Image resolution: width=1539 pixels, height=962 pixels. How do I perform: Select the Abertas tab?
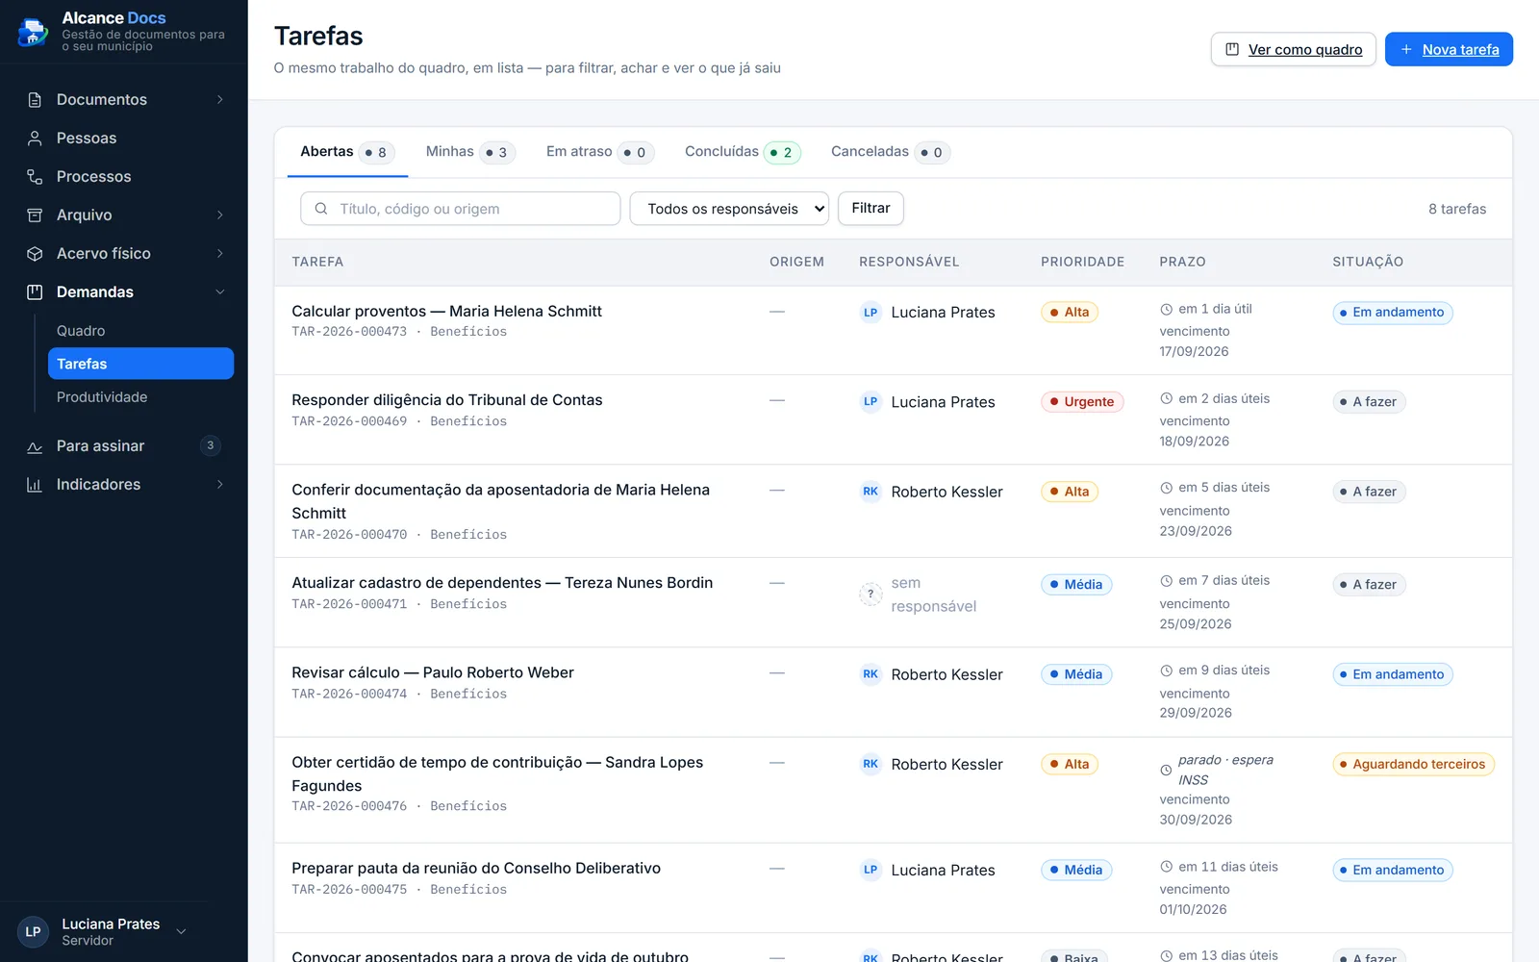click(x=347, y=152)
